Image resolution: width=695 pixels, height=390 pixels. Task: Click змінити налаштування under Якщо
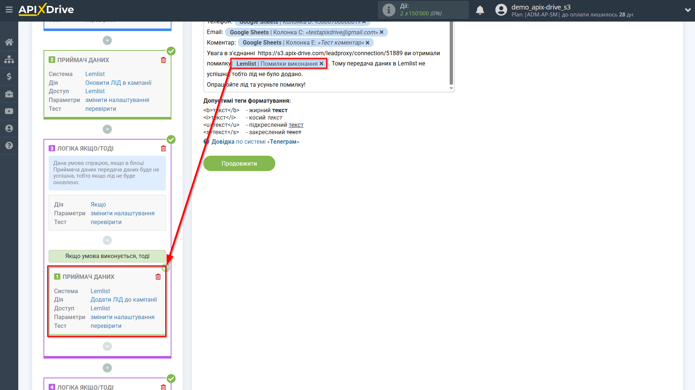pos(122,213)
